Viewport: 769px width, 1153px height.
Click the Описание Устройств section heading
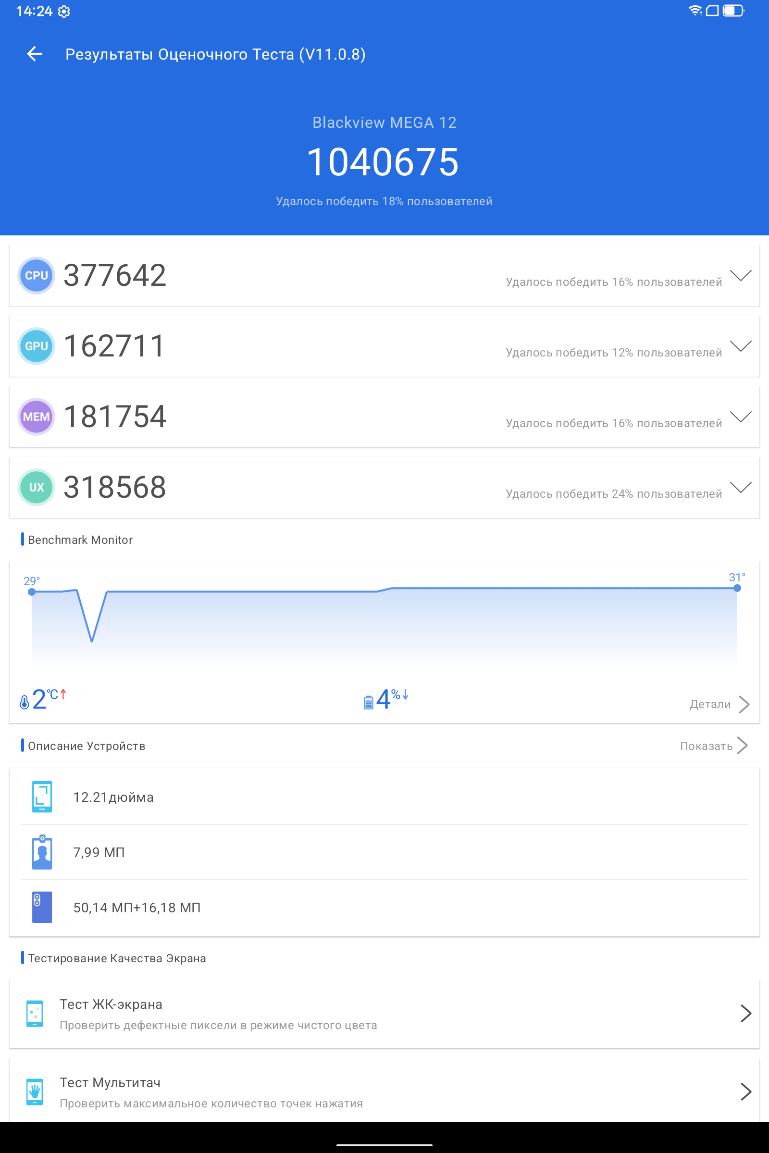87,746
